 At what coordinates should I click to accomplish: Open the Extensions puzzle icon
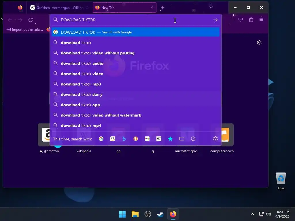pyautogui.click(x=251, y=20)
